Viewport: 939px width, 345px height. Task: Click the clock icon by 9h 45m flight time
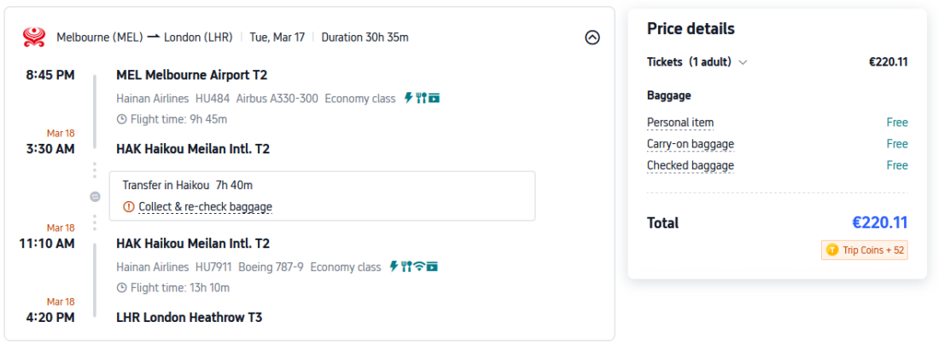pos(121,119)
